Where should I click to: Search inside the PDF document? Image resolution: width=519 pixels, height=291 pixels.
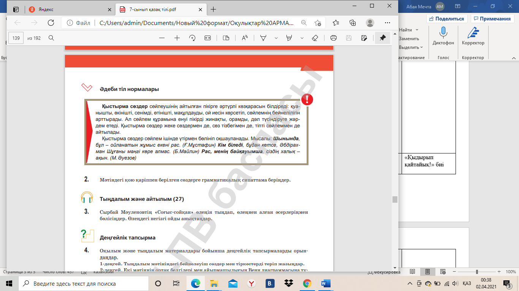pos(51,38)
